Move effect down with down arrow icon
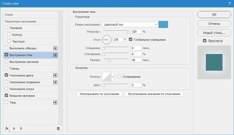The width and height of the screenshot is (234, 135). [21, 128]
